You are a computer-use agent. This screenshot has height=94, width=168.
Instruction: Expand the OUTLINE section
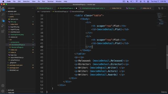click(x=20, y=90)
